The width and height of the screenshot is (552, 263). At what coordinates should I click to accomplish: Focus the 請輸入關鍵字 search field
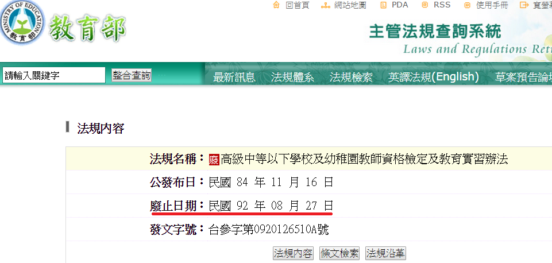tap(54, 75)
